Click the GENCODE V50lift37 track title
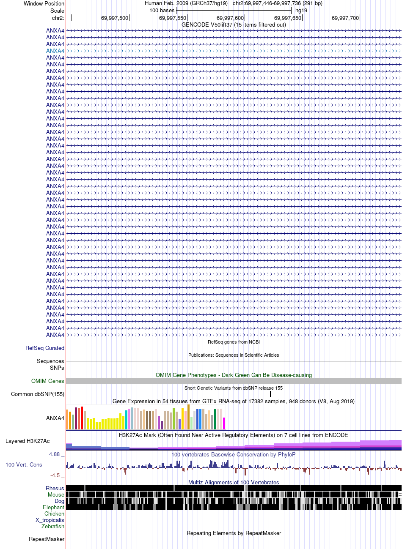Image resolution: width=402 pixels, height=549 pixels. click(x=234, y=25)
